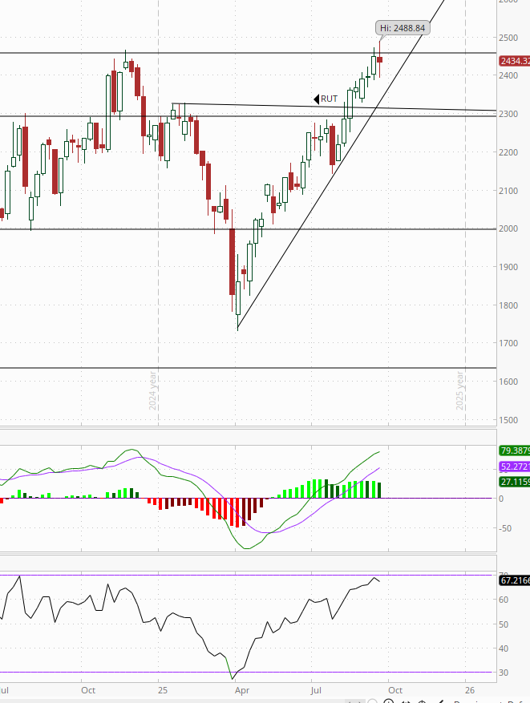Image resolution: width=530 pixels, height=703 pixels.
Task: Click the red 2434.32 last price tag
Action: click(x=514, y=61)
